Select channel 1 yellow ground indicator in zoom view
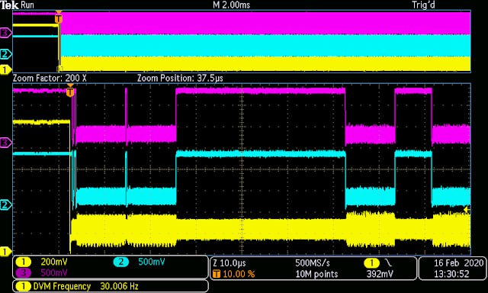The width and height of the screenshot is (488, 293). (x=5, y=251)
